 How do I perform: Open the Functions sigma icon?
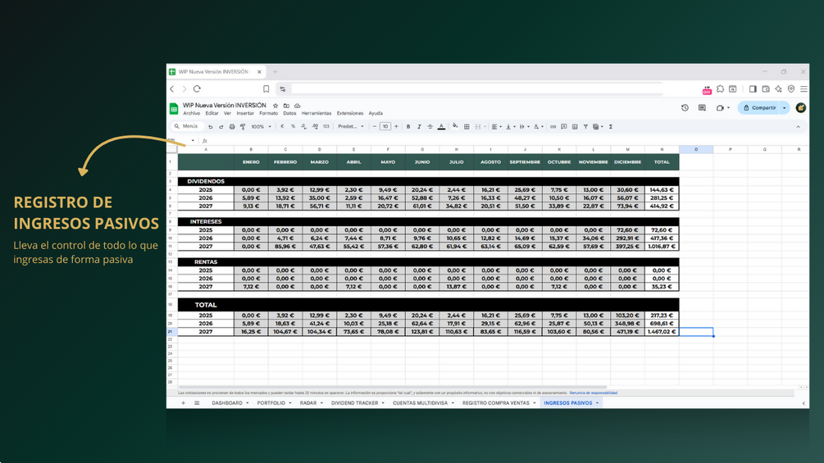pyautogui.click(x=611, y=126)
